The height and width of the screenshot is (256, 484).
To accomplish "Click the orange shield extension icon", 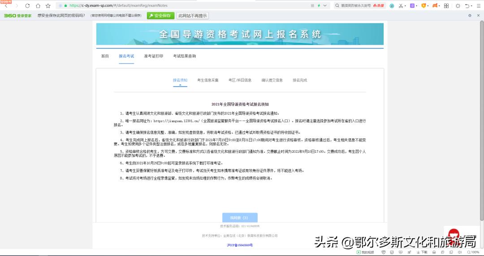I will (x=423, y=5).
